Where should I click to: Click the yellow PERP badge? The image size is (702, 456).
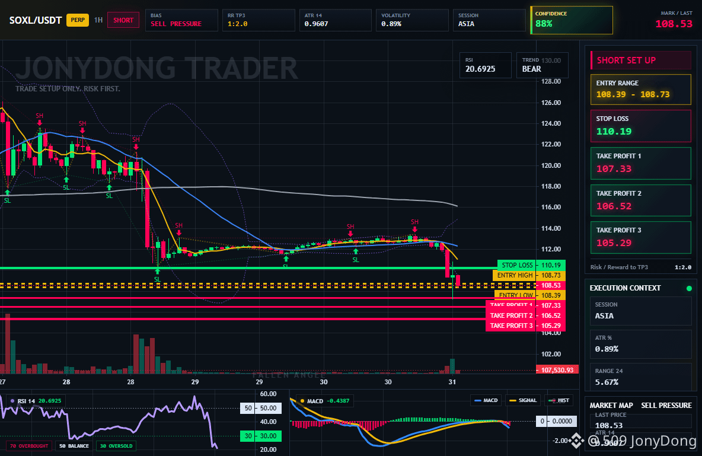coord(78,20)
